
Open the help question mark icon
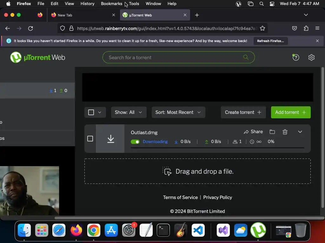tap(296, 57)
